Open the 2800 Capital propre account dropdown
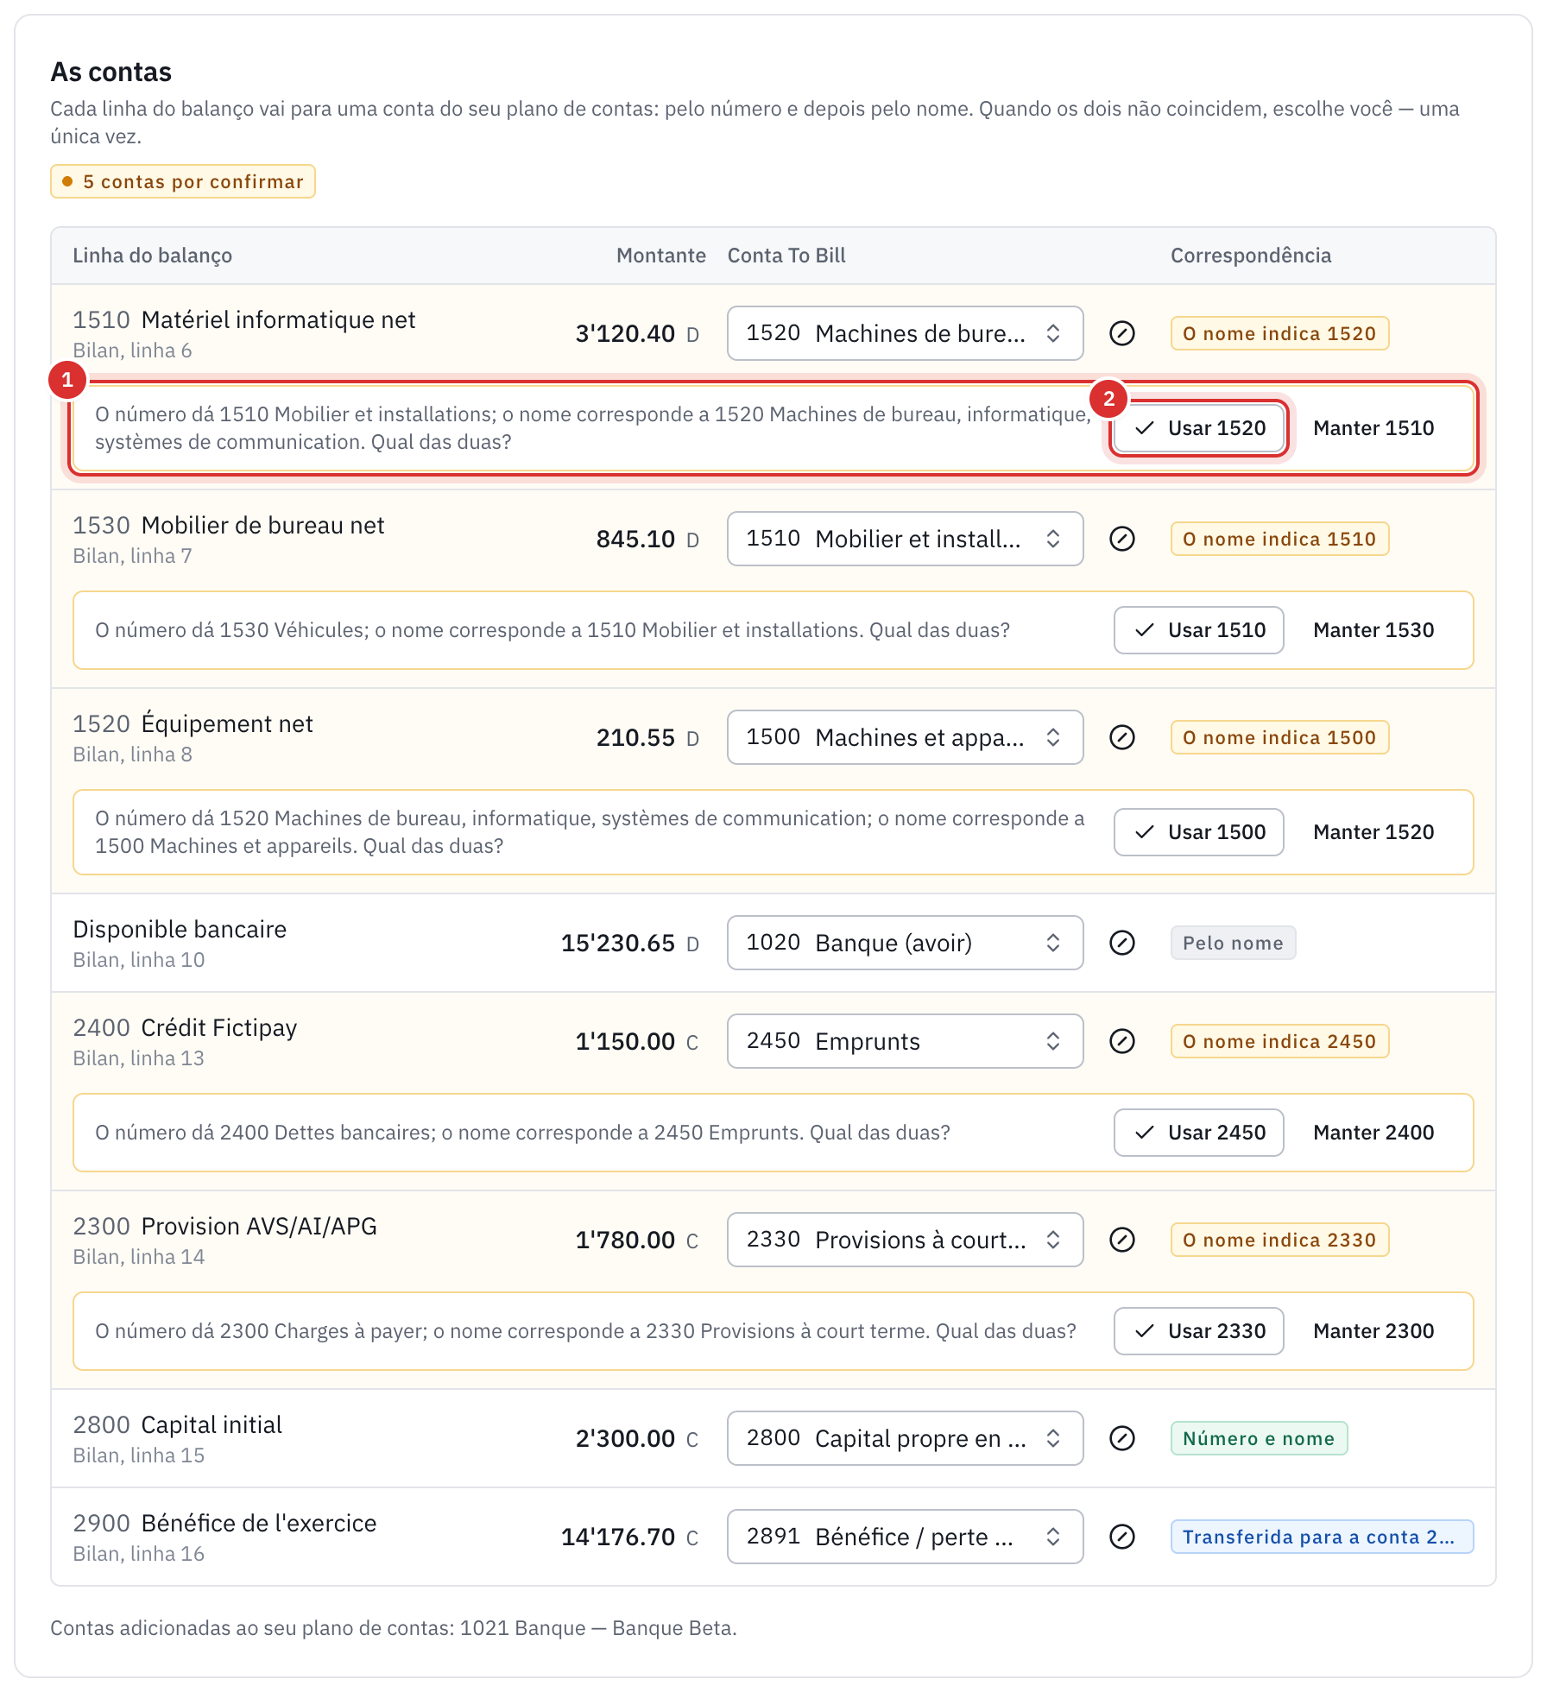 (905, 1438)
